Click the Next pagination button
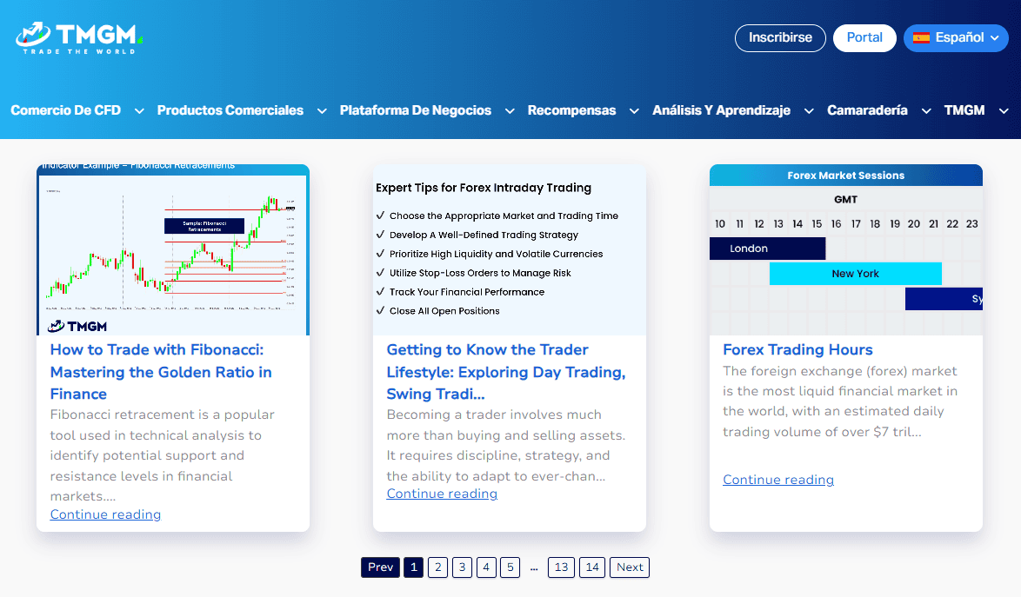 (630, 567)
